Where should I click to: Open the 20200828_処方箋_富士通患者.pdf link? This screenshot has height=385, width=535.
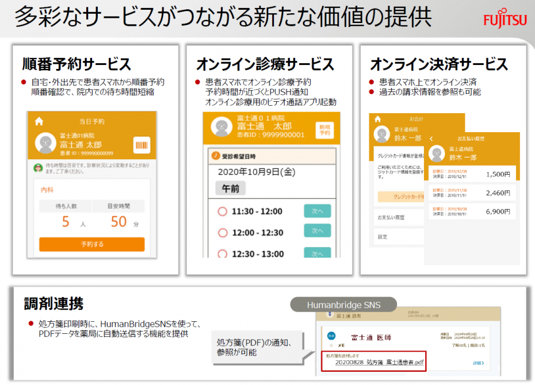(x=380, y=362)
